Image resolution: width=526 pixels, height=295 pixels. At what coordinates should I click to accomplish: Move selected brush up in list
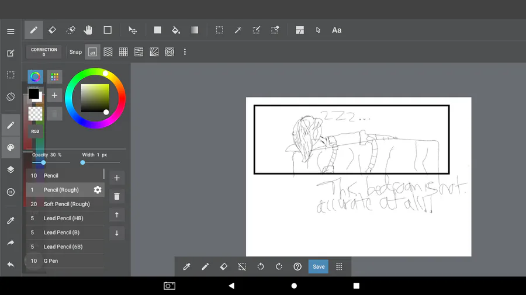(117, 214)
